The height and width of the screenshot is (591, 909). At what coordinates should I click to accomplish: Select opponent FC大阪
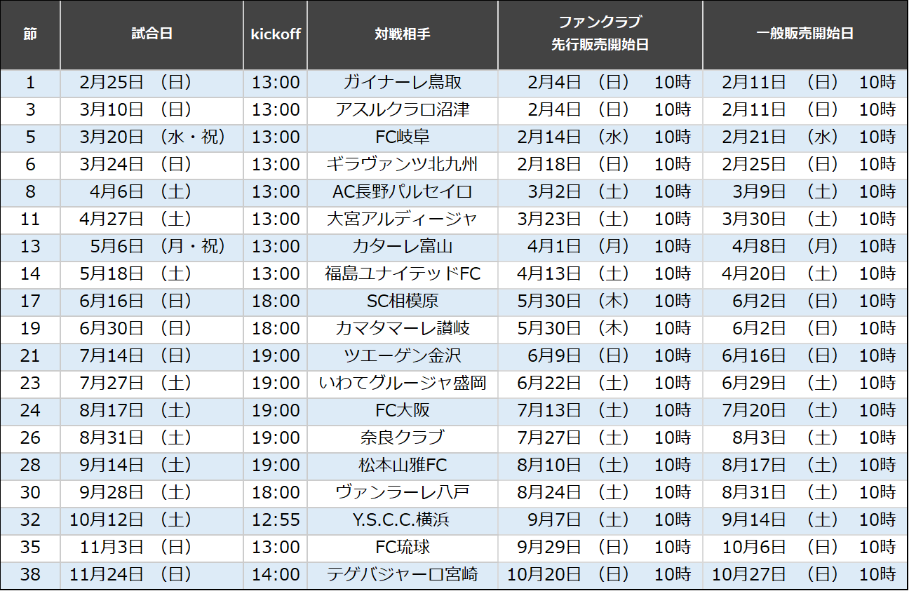tap(403, 411)
